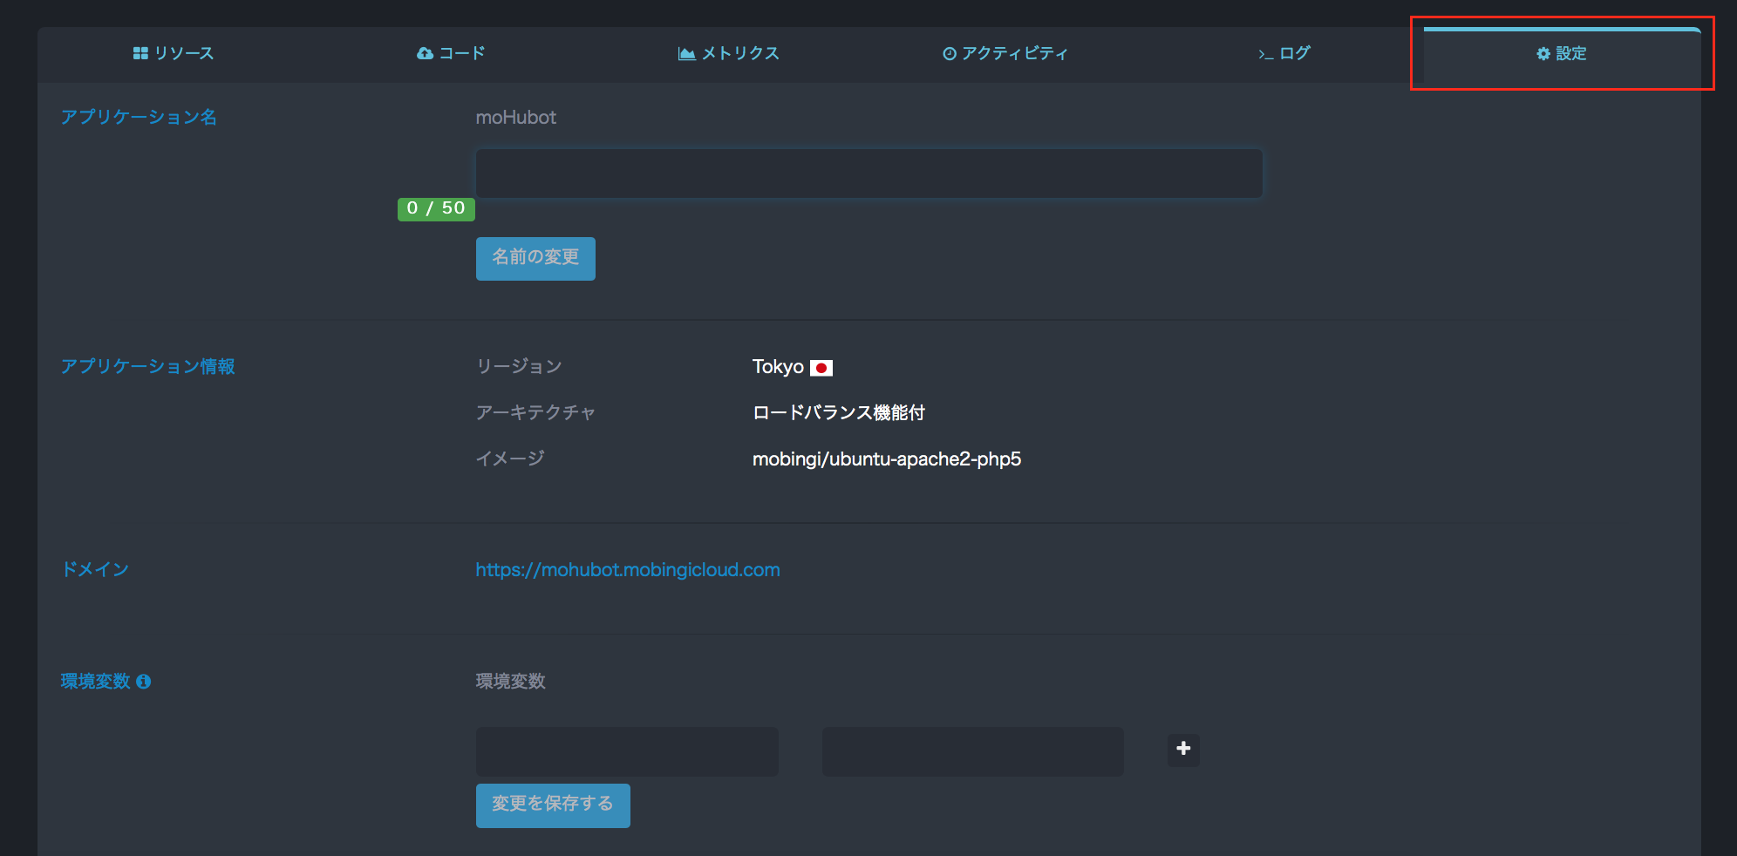Click the first environment variable key field

626,750
